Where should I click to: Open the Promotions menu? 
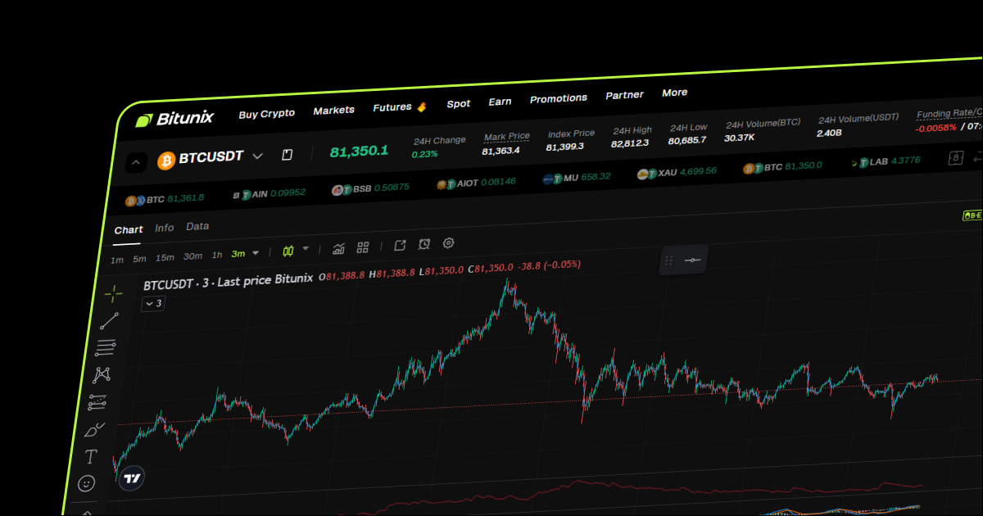(559, 98)
